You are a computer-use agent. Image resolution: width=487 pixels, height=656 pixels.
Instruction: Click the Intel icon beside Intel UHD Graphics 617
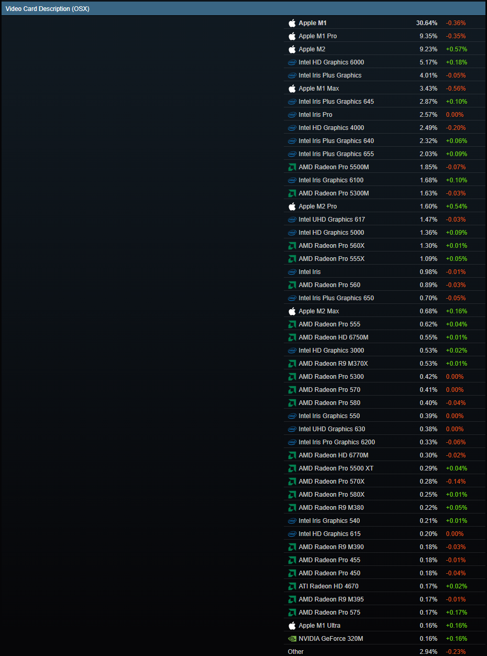(x=292, y=220)
